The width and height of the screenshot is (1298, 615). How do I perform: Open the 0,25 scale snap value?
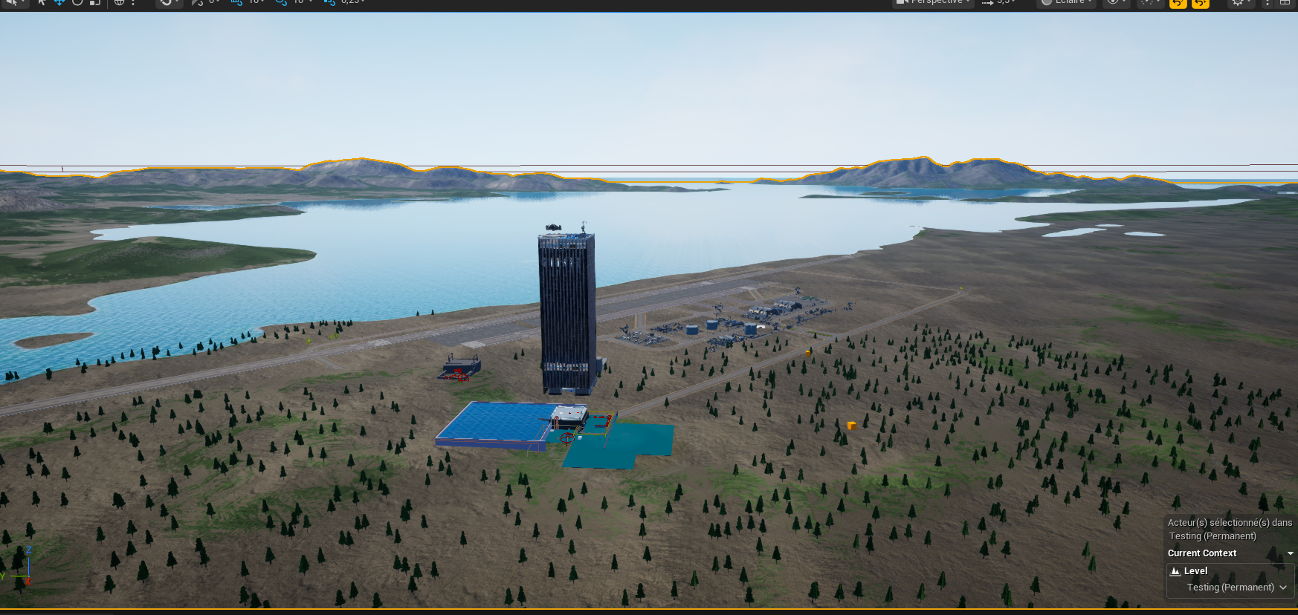[x=352, y=2]
